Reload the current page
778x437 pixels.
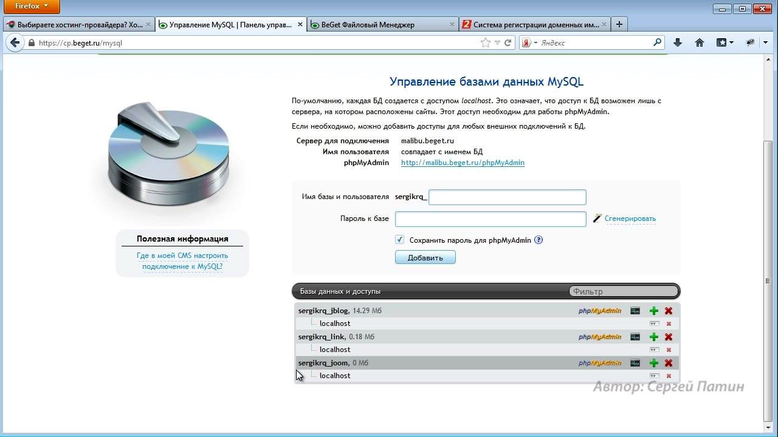coord(508,42)
